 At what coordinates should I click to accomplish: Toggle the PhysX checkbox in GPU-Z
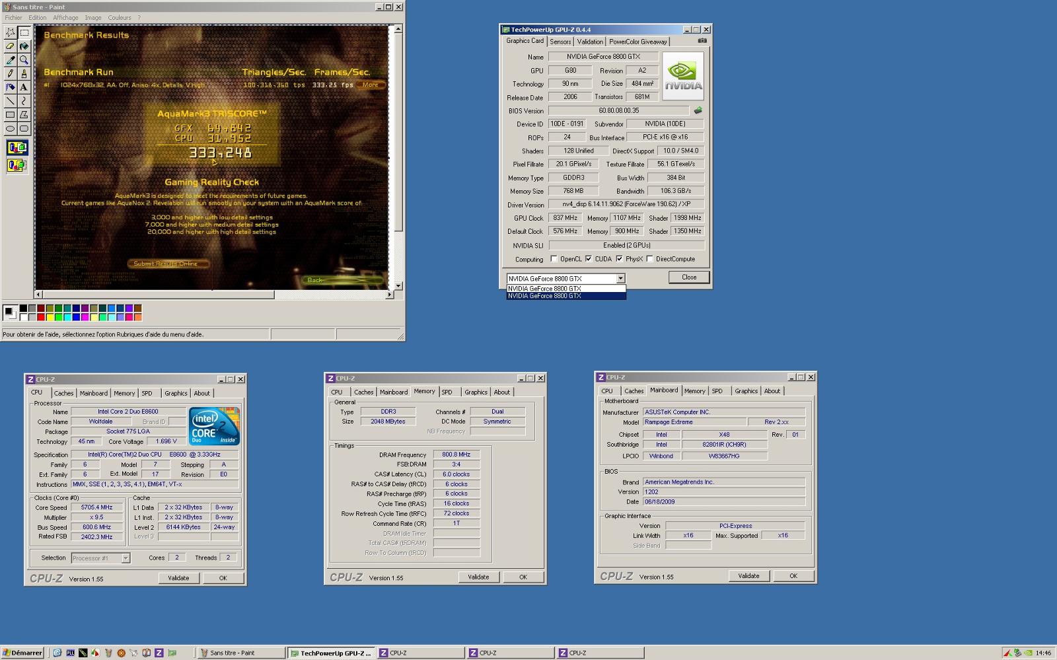(x=619, y=259)
